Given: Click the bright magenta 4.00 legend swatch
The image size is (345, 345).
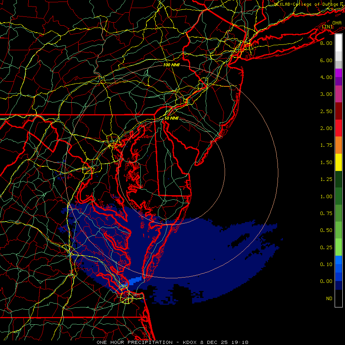Looking at the screenshot, I should [x=338, y=73].
